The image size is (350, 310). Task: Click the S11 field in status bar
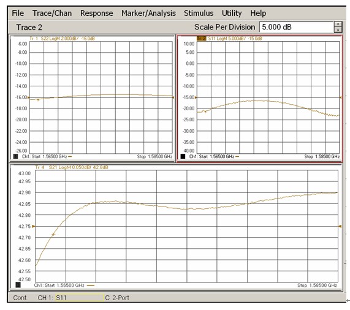(x=80, y=298)
